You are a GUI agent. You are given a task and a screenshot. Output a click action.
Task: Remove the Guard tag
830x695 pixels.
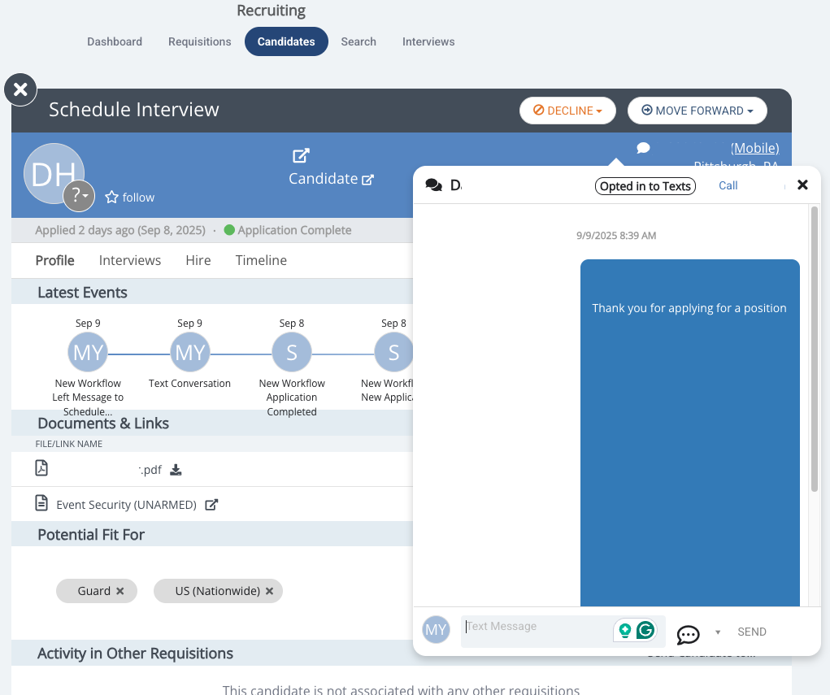(x=120, y=591)
